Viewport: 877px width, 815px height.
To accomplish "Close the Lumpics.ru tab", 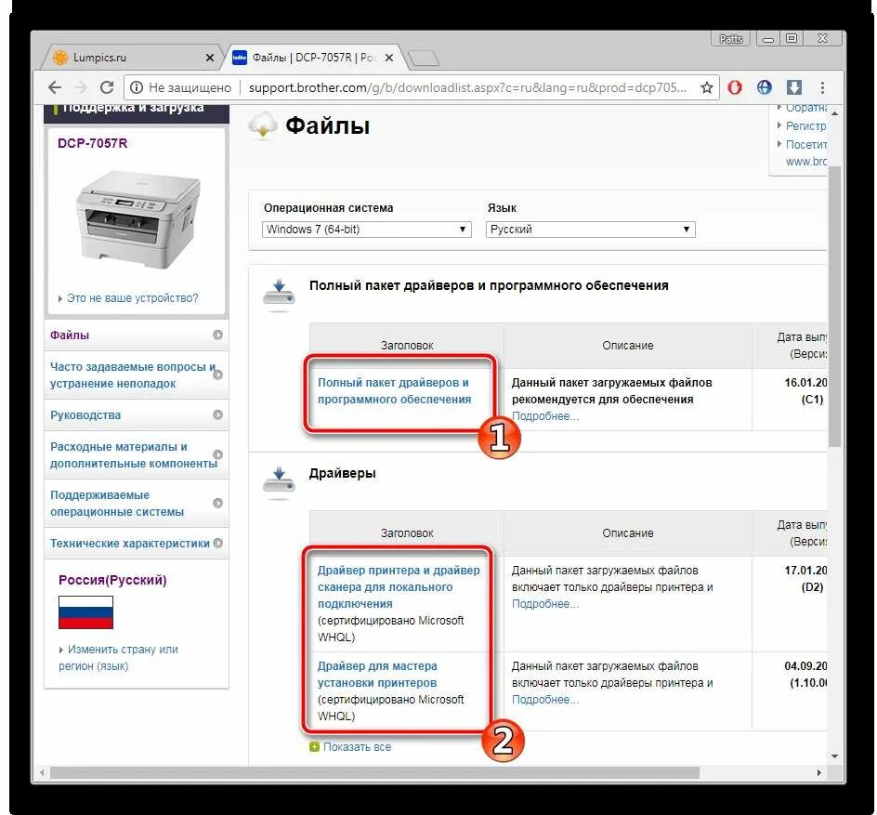I will [x=210, y=58].
